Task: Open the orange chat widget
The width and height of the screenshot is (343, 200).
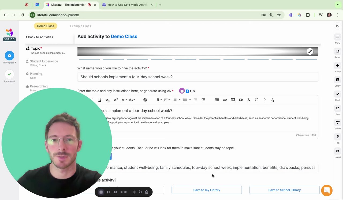Action: point(327,190)
